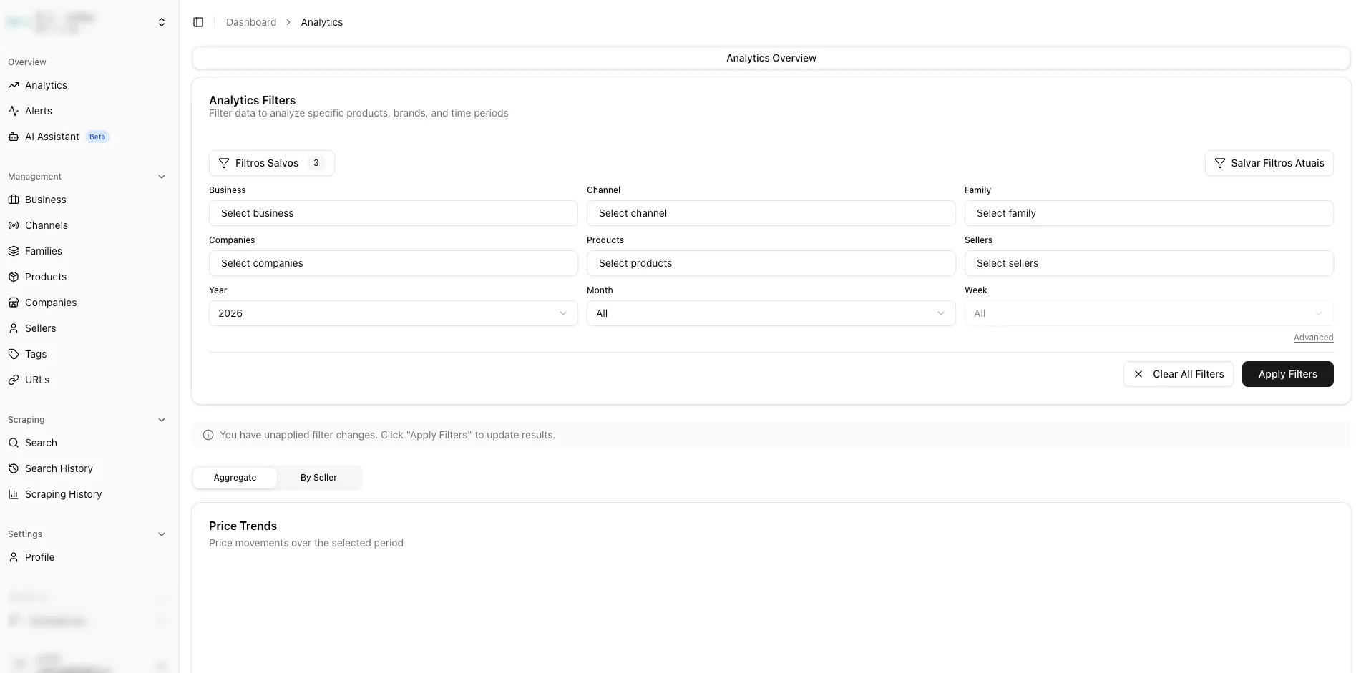Toggle the sidebar panel icon
This screenshot has height=673, width=1356.
pyautogui.click(x=198, y=22)
